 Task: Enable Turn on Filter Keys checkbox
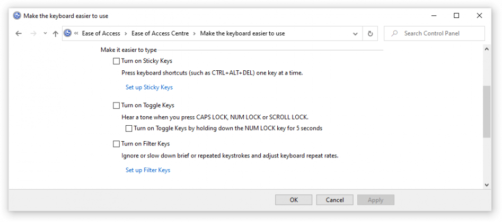116,144
